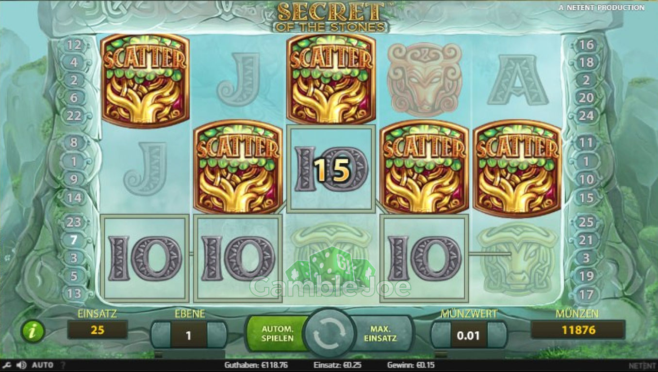The height and width of the screenshot is (372, 658).
Task: Open the wrench game settings icon
Action: 7,365
